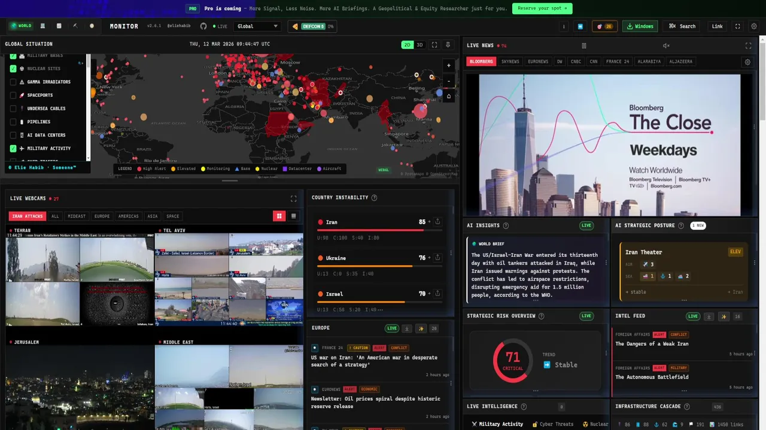Zoom out on the map
This screenshot has height=430, width=766.
click(449, 81)
